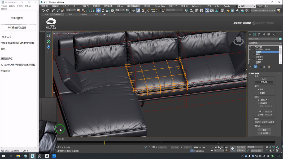Open the Utilities wrench panel icon
283x159 pixels.
tap(273, 34)
